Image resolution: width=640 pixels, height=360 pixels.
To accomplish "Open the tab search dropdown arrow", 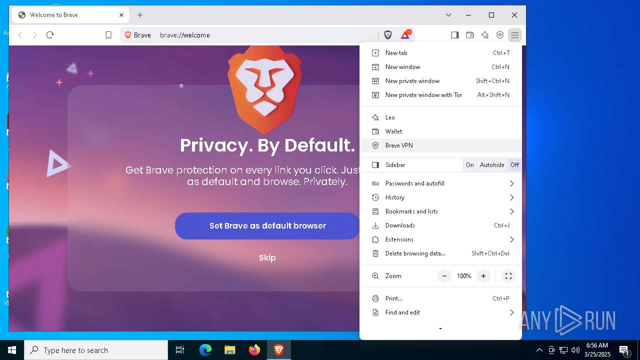I will [x=448, y=15].
